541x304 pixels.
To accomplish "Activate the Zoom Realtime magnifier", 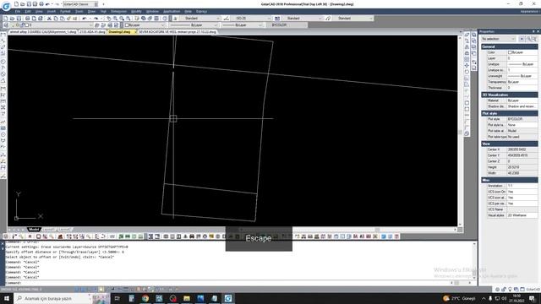I will (115, 19).
